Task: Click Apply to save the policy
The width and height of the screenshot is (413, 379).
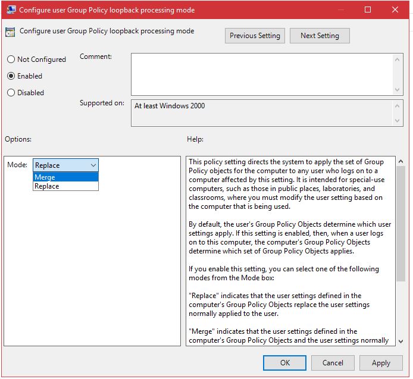Action: click(381, 363)
